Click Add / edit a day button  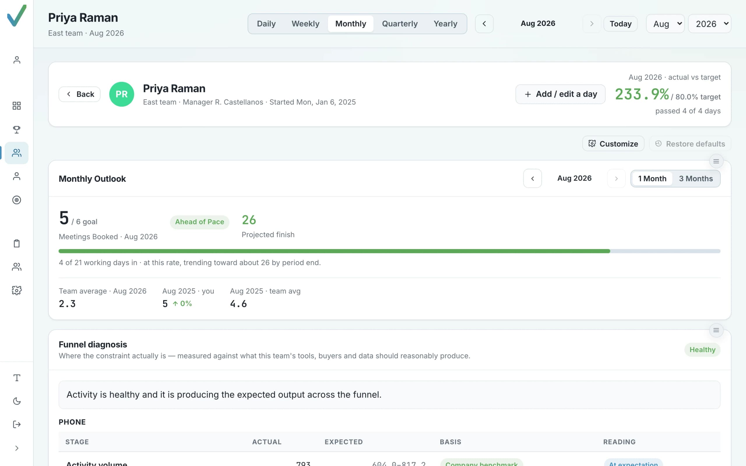pos(560,94)
